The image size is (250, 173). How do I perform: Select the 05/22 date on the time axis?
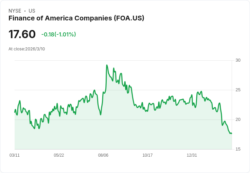tap(59, 155)
